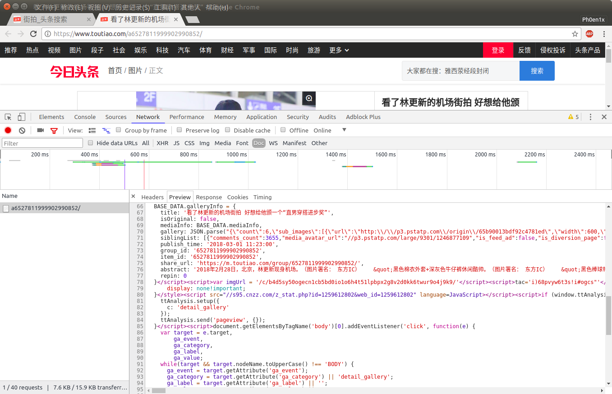Screen dimensions: 612x394
Task: Open network throttling dropdown arrow
Action: pyautogui.click(x=344, y=130)
